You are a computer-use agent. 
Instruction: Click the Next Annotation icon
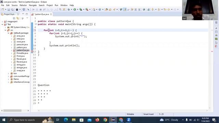[x=153, y=10]
